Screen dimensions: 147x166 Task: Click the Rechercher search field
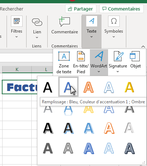click(12, 9)
